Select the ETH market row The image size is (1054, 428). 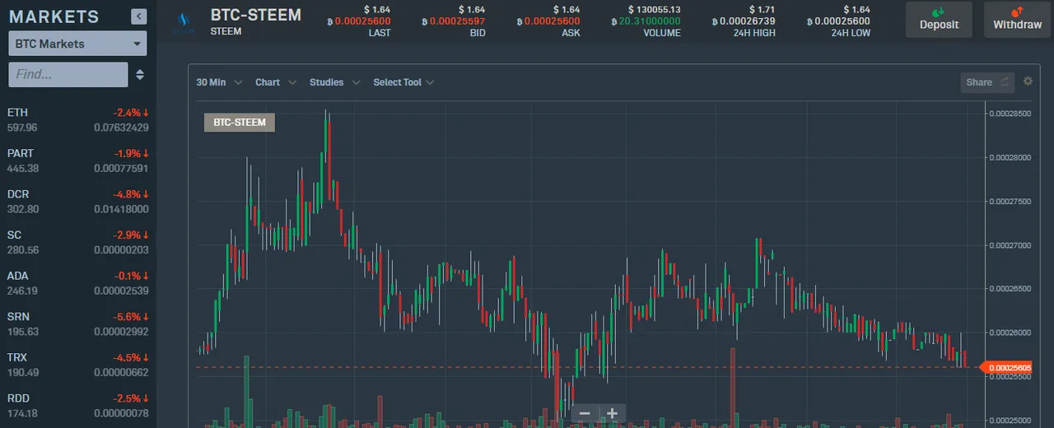coord(78,119)
